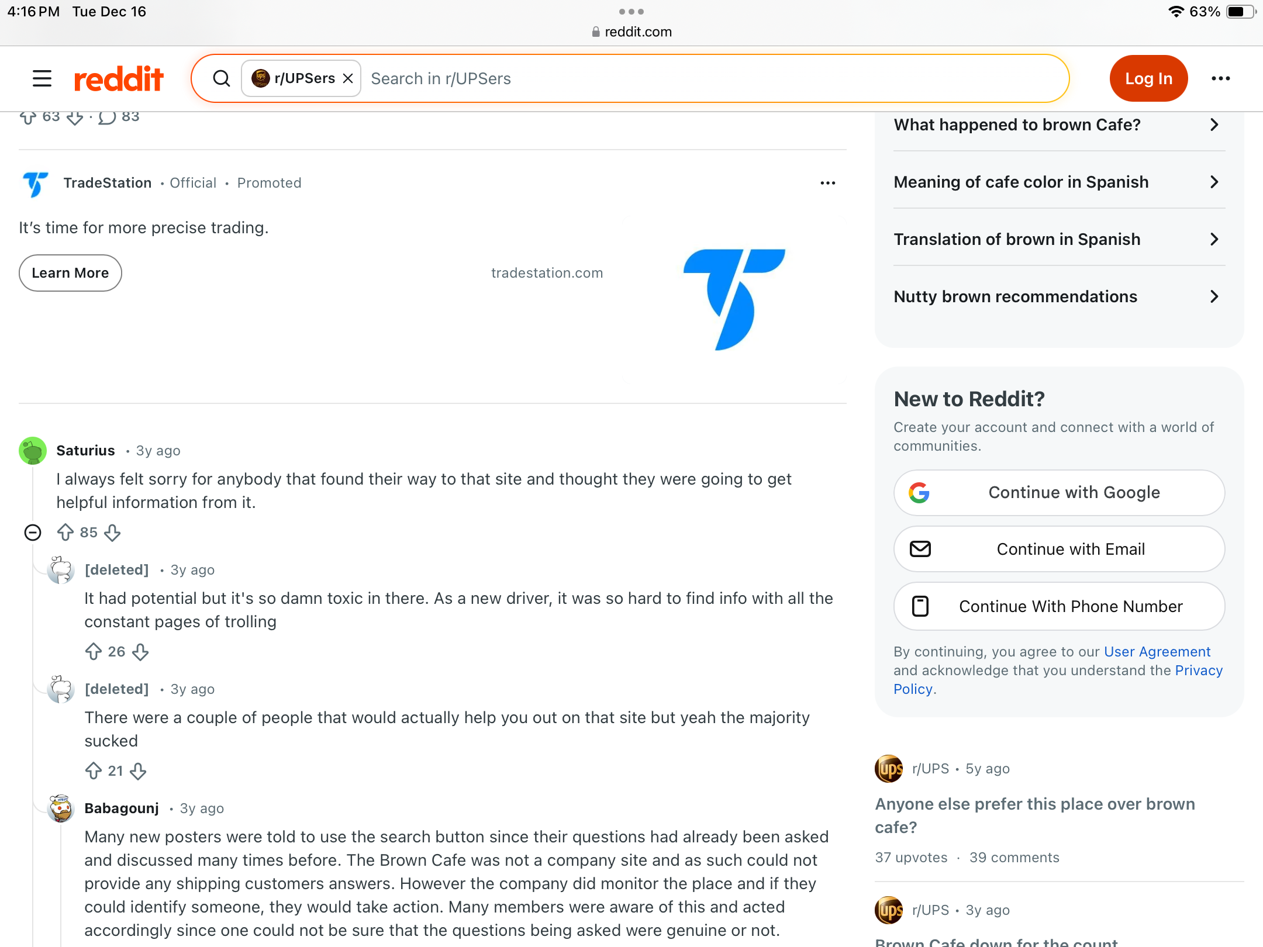The image size is (1263, 947).
Task: Click Learn More on TradeStation ad
Action: click(x=70, y=273)
